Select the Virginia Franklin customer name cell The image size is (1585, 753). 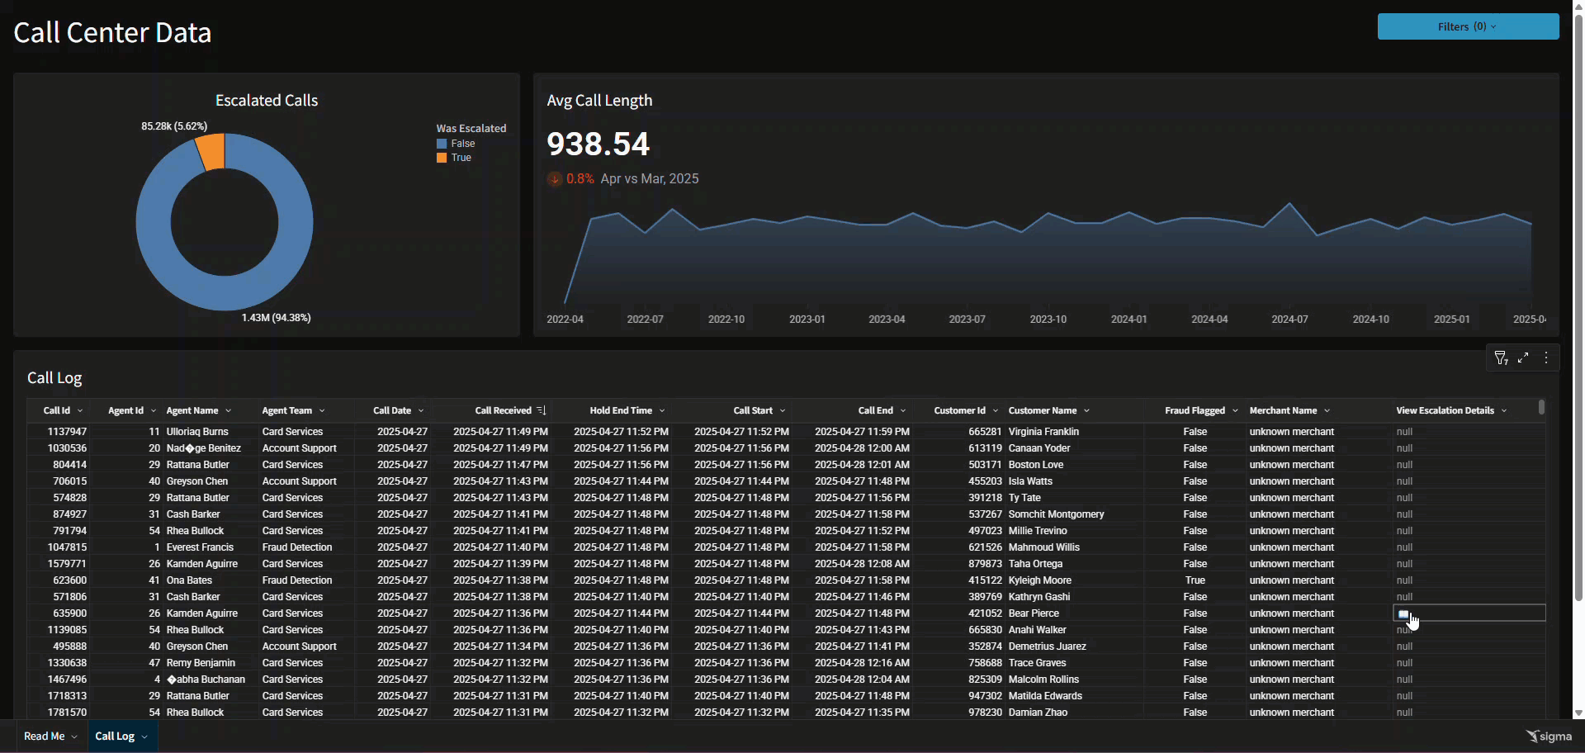(x=1043, y=432)
